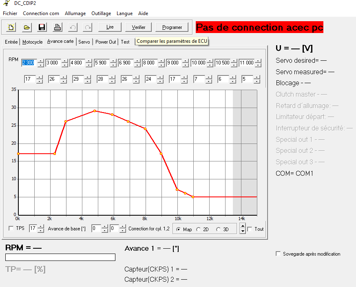This screenshot has height=287, width=356.
Task: Click the advance value 7 spinner
Action: (x=208, y=79)
